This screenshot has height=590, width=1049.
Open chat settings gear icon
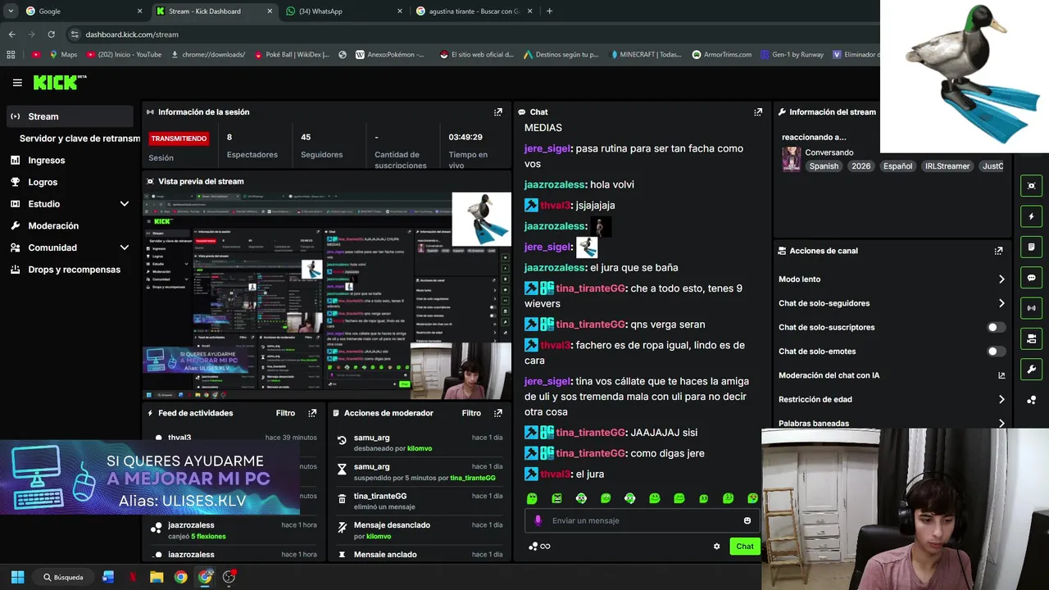click(716, 547)
